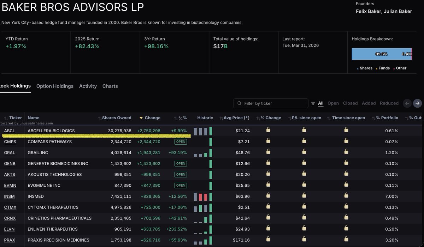424x247 pixels.
Task: Click the AKOUSTIS TECHNOLOGIES name cell
Action: click(55, 174)
